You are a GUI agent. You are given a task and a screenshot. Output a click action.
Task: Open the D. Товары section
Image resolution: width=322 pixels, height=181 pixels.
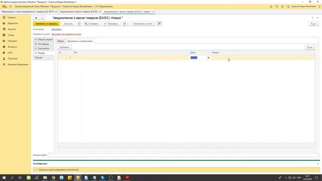click(x=44, y=53)
